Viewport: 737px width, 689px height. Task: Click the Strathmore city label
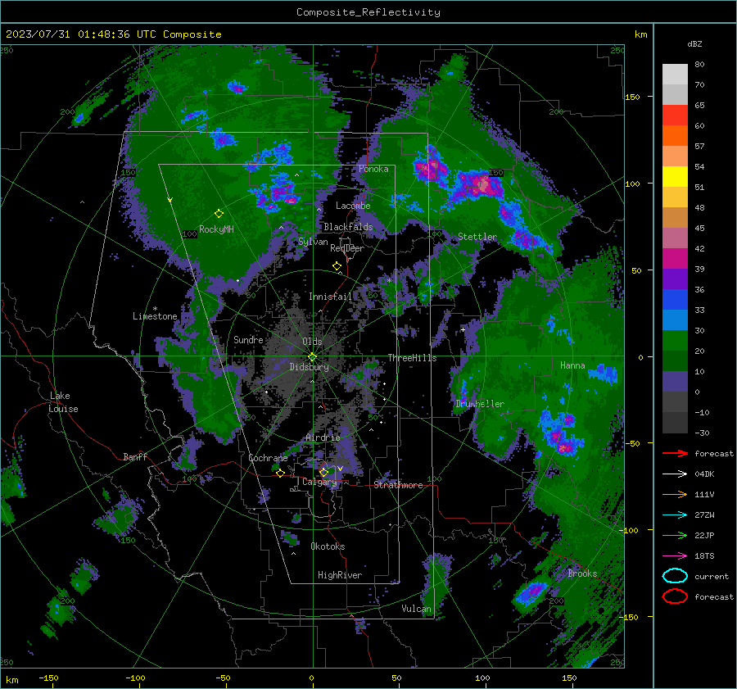click(x=398, y=485)
